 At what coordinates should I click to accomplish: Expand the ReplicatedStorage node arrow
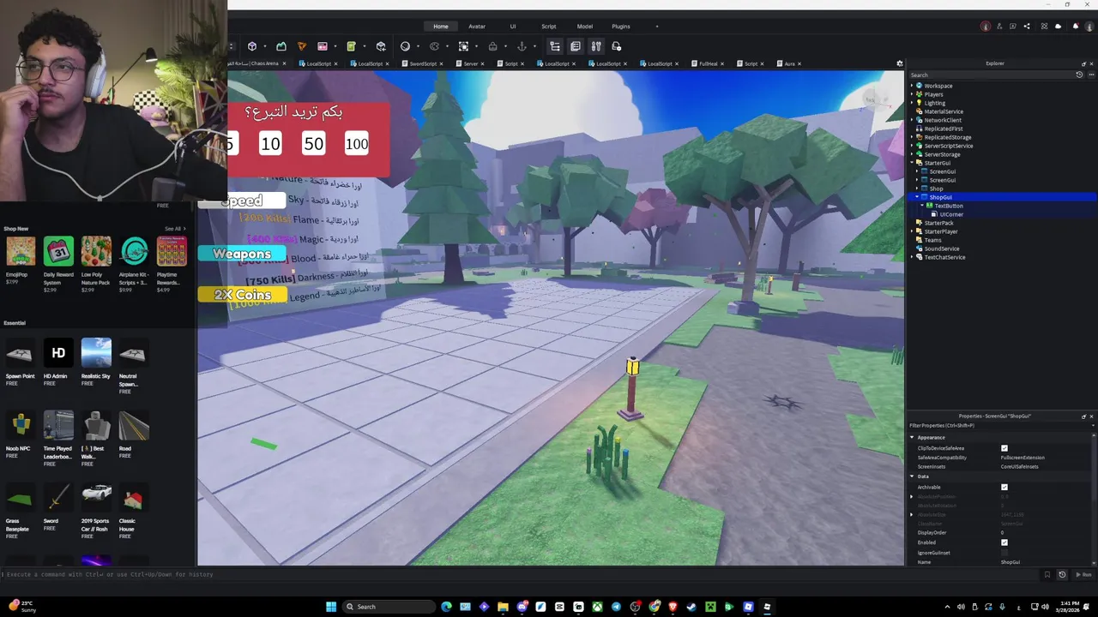point(912,137)
